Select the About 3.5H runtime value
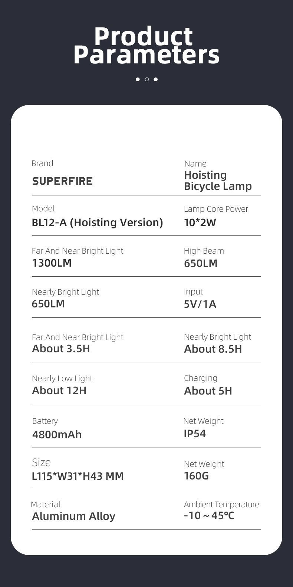The height and width of the screenshot is (587, 293). pyautogui.click(x=61, y=349)
